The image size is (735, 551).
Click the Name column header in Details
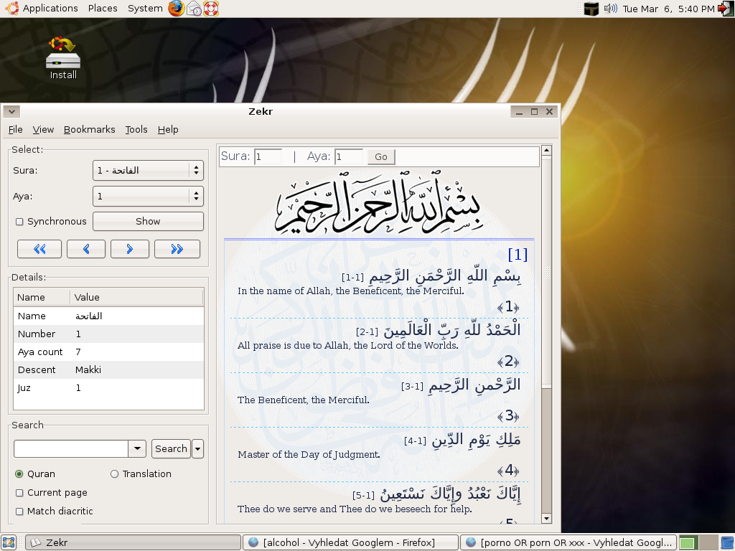click(42, 298)
